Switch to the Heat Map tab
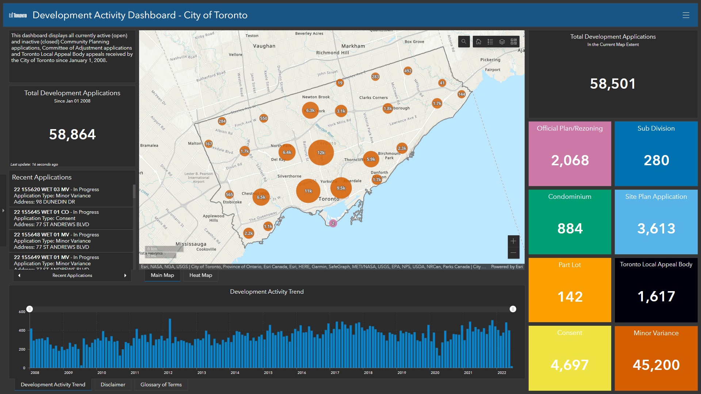The height and width of the screenshot is (394, 701). [200, 275]
